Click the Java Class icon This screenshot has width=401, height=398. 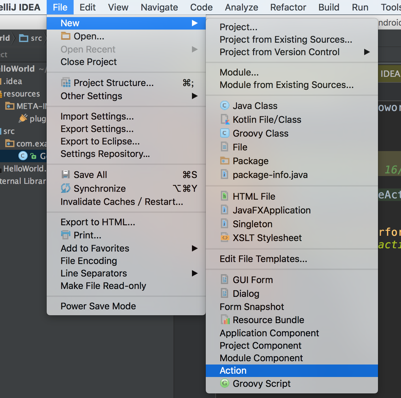click(224, 106)
